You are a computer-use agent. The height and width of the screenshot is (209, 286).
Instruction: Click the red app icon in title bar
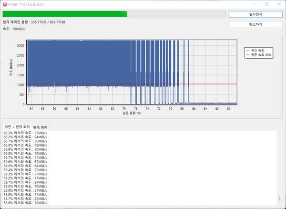4,4
